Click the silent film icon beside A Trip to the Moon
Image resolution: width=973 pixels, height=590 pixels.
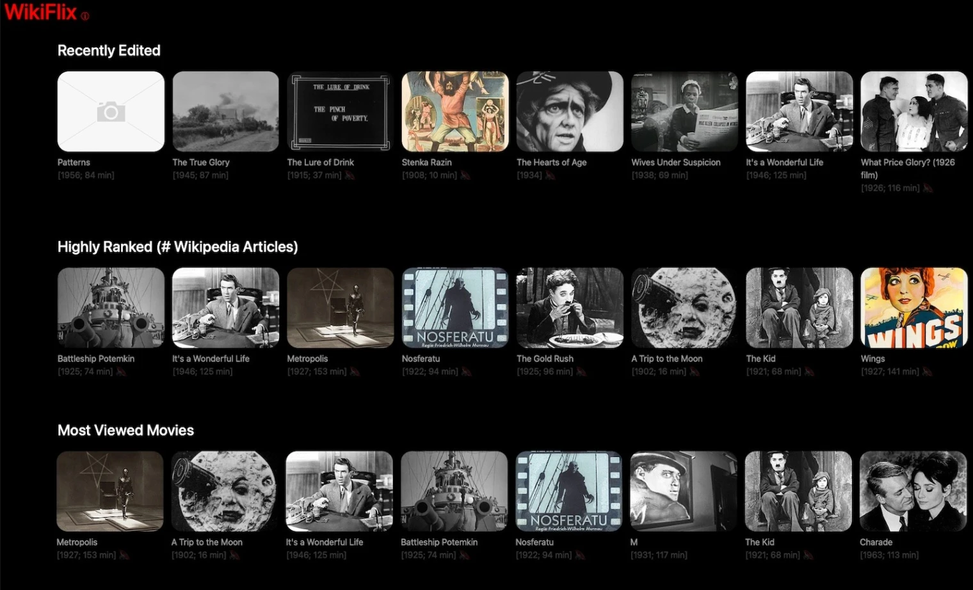pyautogui.click(x=694, y=371)
